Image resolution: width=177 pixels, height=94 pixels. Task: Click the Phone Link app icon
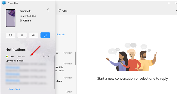point(4,3)
